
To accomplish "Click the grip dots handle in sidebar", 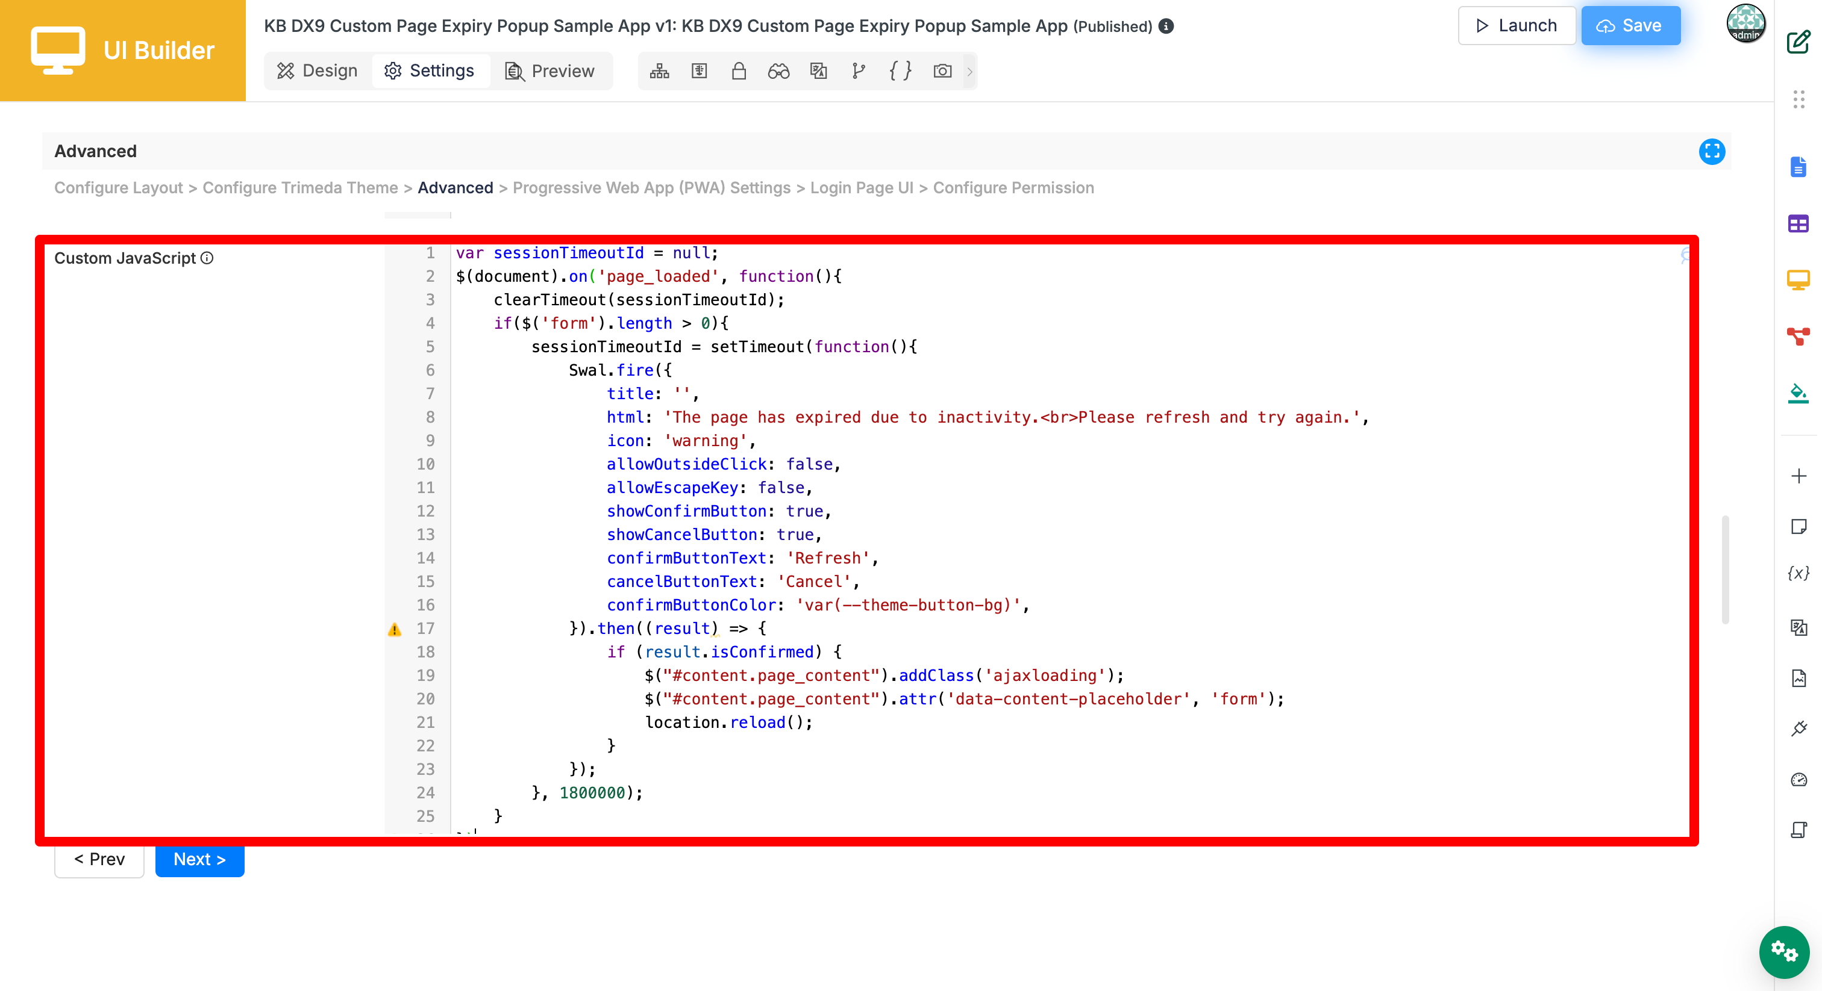I will 1799,99.
